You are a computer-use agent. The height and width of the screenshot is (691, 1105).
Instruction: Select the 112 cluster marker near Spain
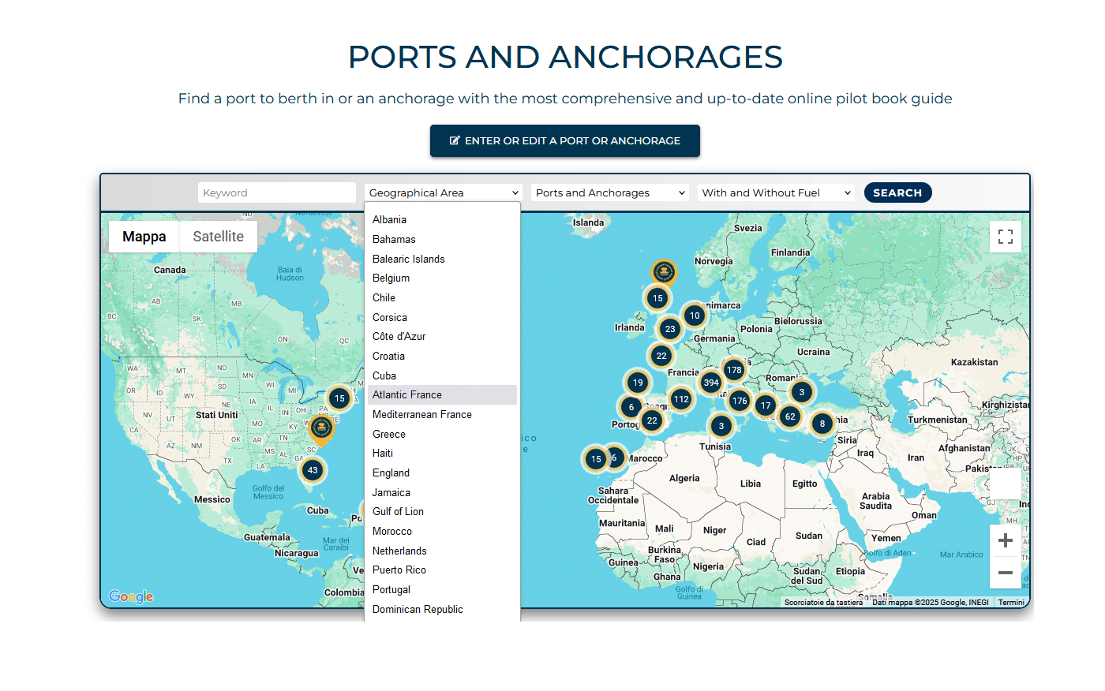pyautogui.click(x=681, y=399)
